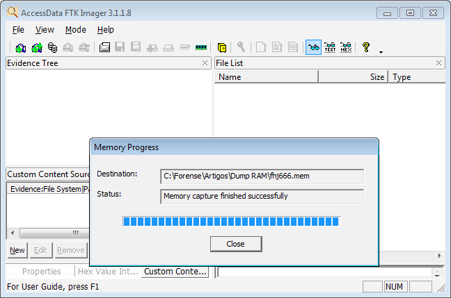
Task: Click the memory capture progress bar
Action: 232,222
